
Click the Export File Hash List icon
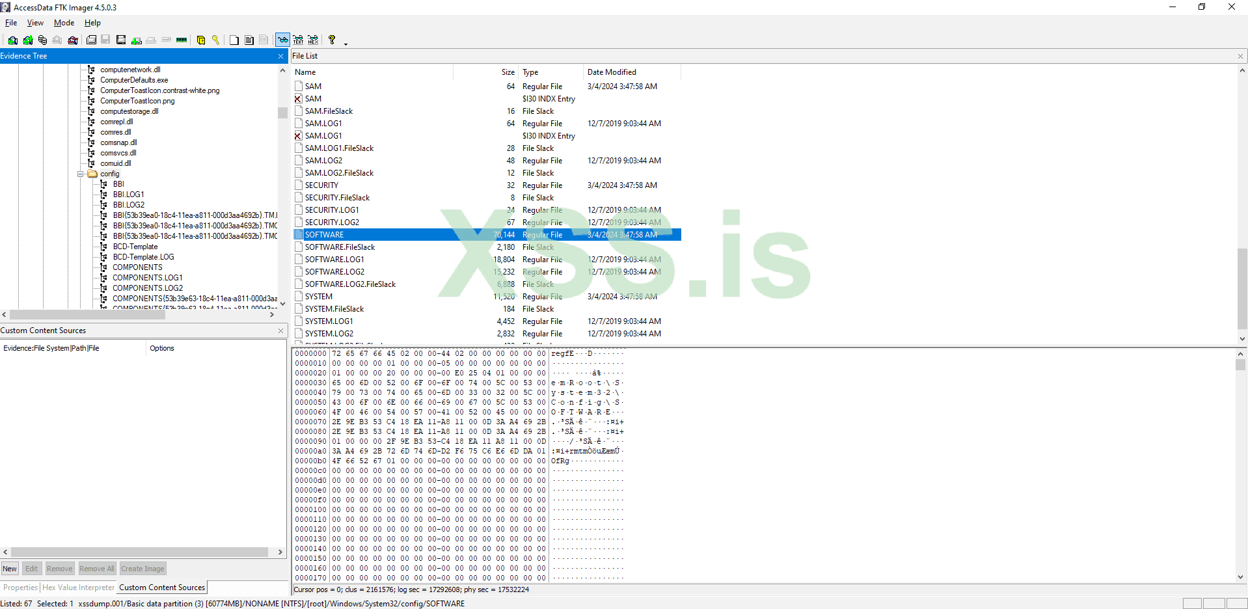[249, 40]
